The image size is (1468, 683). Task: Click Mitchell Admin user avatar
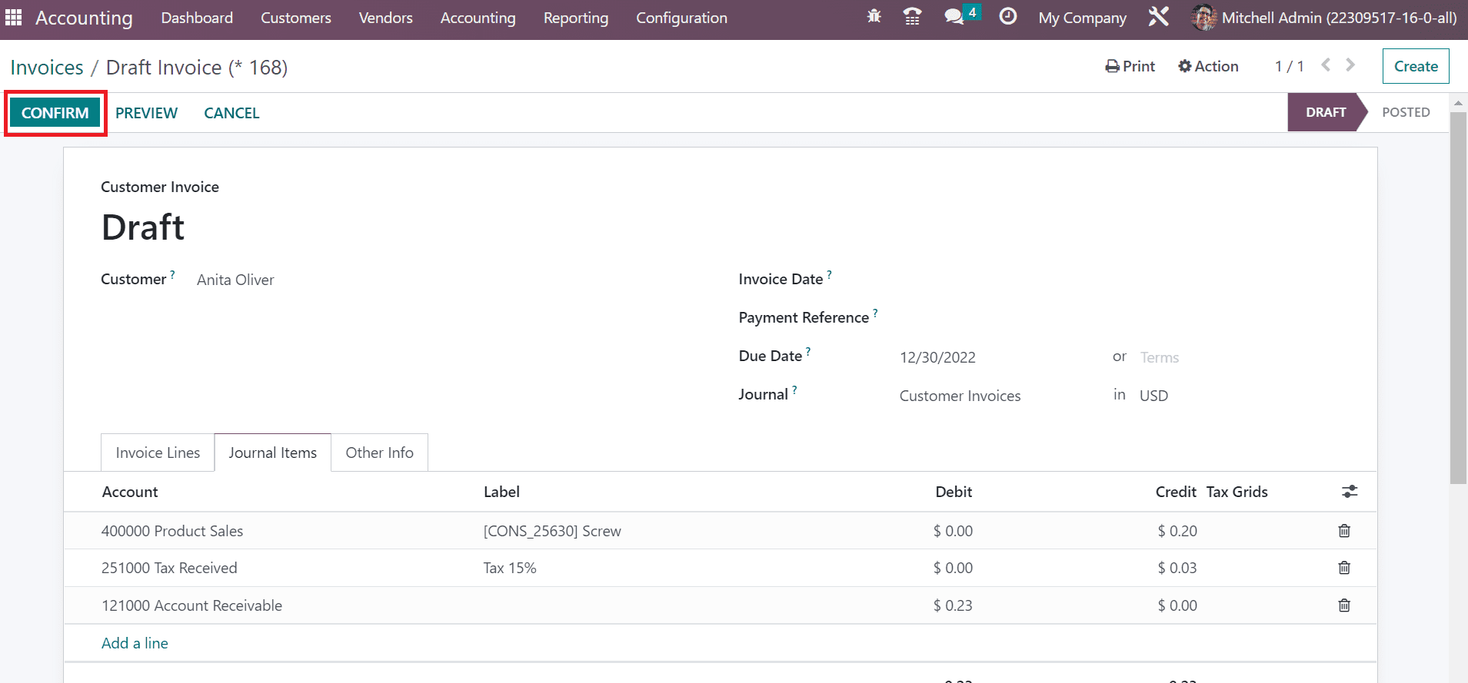click(x=1203, y=17)
